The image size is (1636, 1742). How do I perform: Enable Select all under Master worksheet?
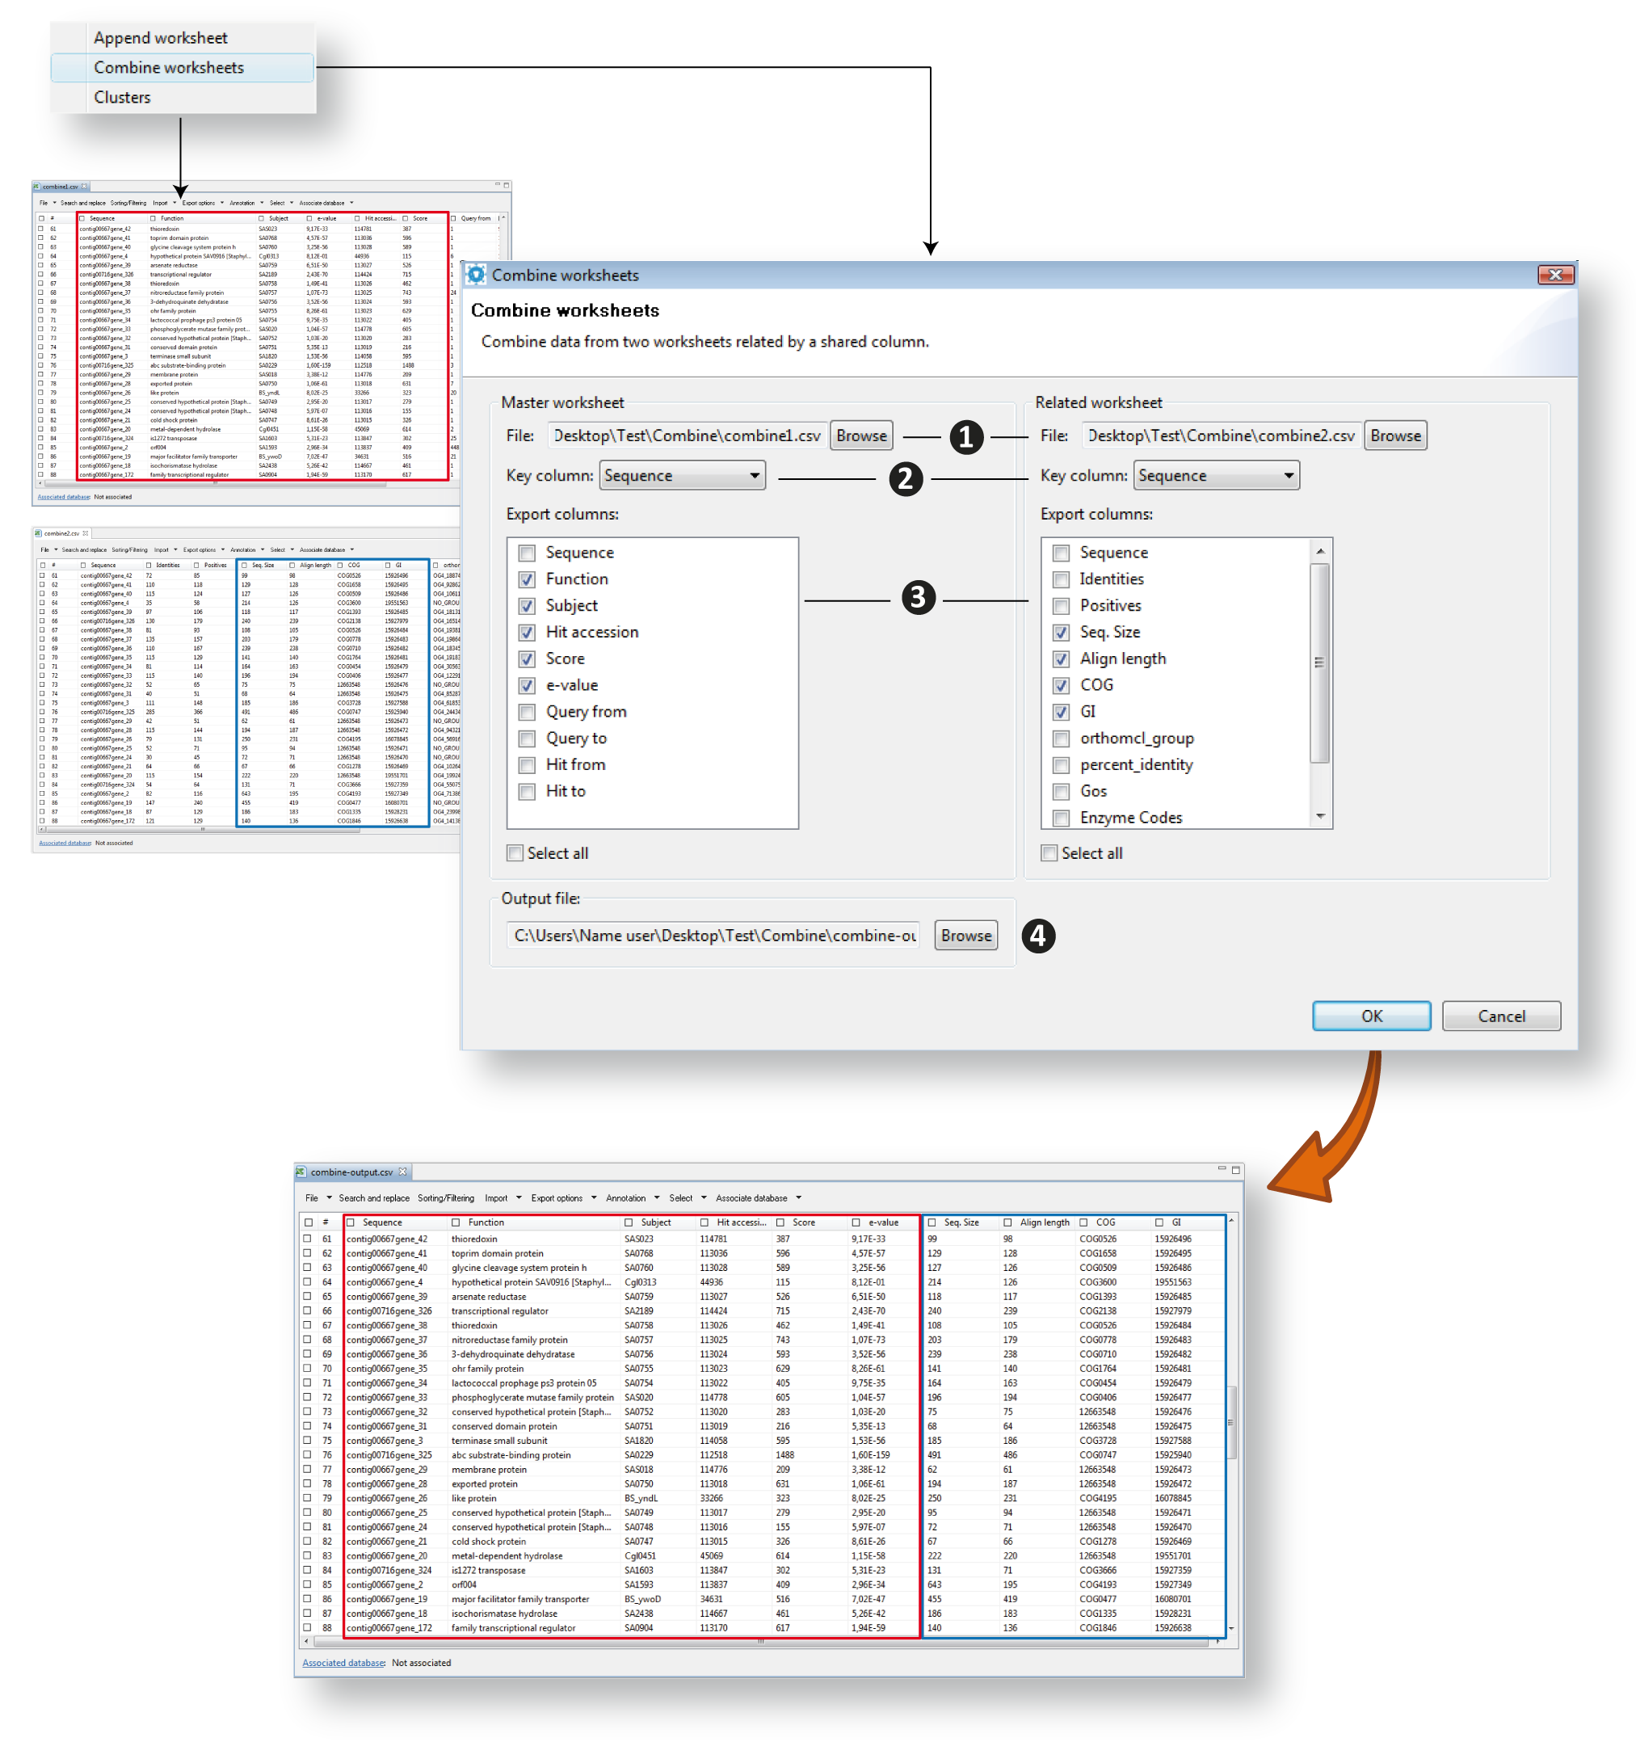click(x=515, y=852)
